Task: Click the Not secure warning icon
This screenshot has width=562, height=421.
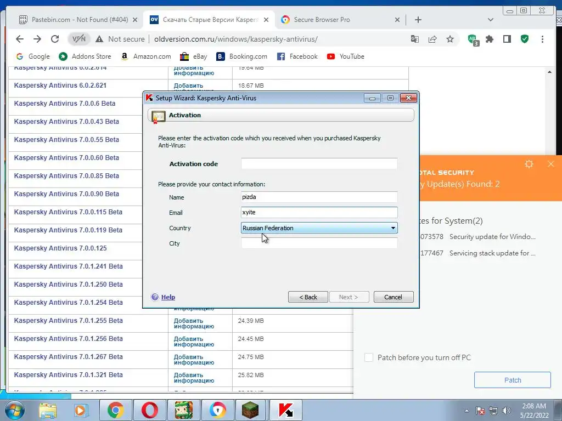Action: (x=99, y=39)
